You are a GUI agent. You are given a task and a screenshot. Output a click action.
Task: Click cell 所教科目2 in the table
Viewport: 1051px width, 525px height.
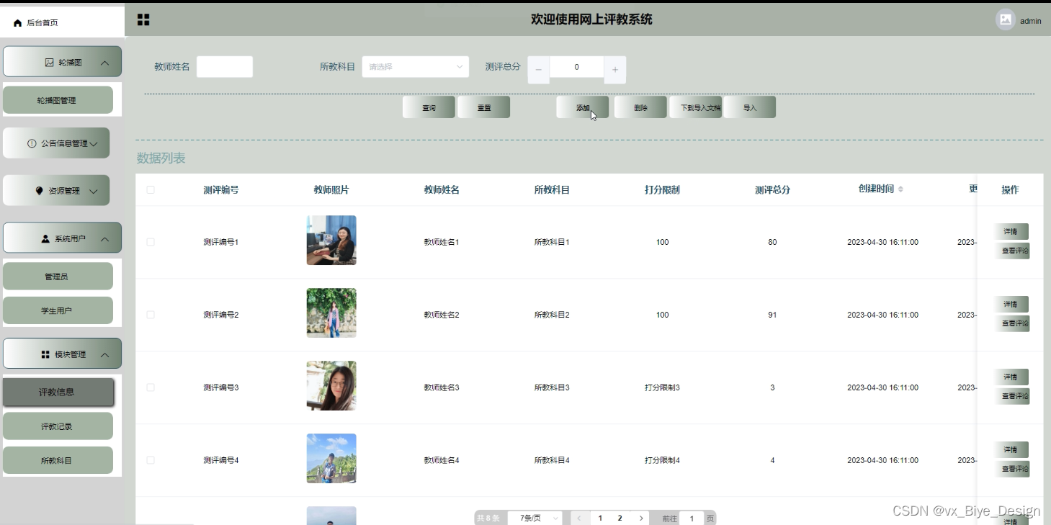point(552,315)
